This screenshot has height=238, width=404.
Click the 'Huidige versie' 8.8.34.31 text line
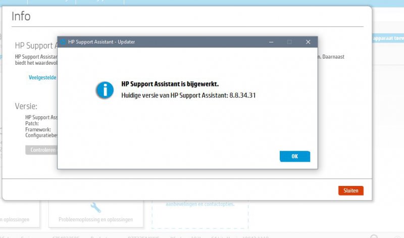(x=188, y=95)
